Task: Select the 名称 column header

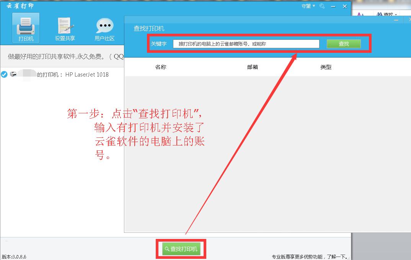Action: [x=161, y=67]
